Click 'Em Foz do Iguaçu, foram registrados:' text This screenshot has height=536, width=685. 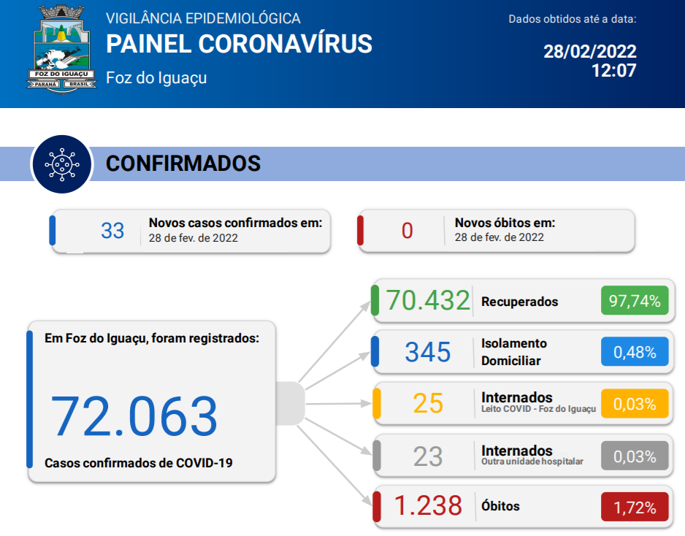pyautogui.click(x=152, y=338)
